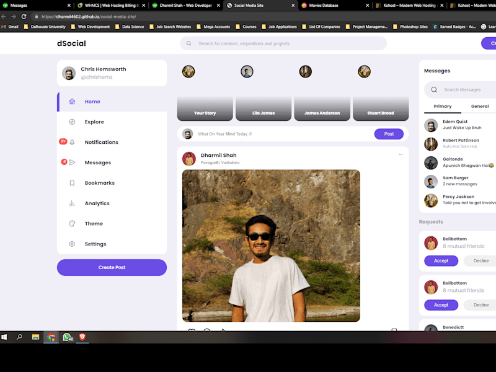
Task: Click Chrome icon in taskbar
Action: pyautogui.click(x=51, y=337)
